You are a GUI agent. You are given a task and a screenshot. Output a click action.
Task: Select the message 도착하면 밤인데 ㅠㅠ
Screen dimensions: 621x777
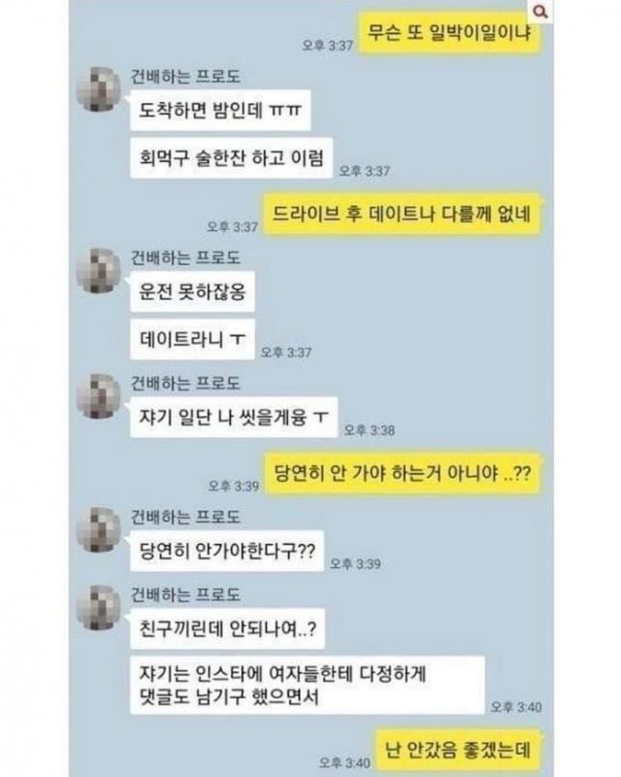pos(220,110)
